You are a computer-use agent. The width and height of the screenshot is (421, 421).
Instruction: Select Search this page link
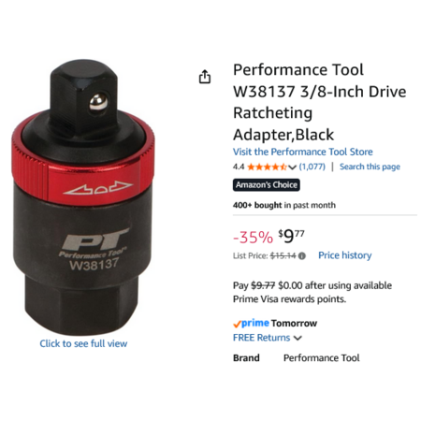coord(370,167)
